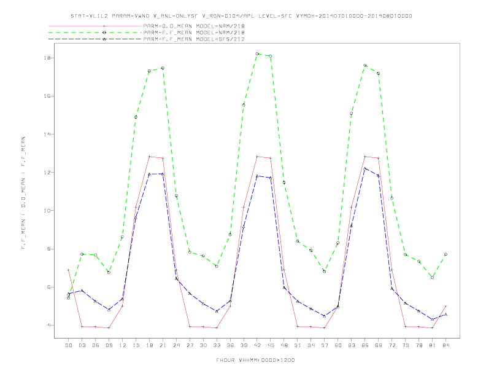Click y-axis tick label 18
486x376 pixels.
pyautogui.click(x=47, y=58)
